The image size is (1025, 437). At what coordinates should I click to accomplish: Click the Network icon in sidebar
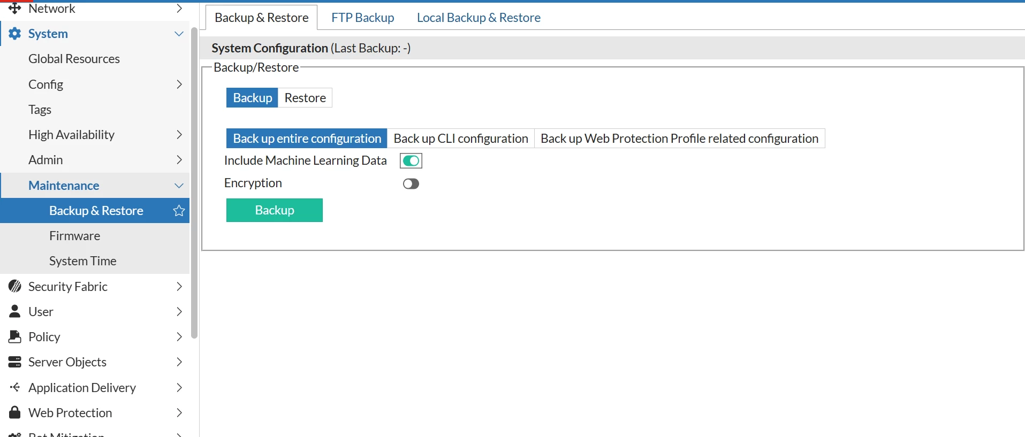pyautogui.click(x=15, y=9)
